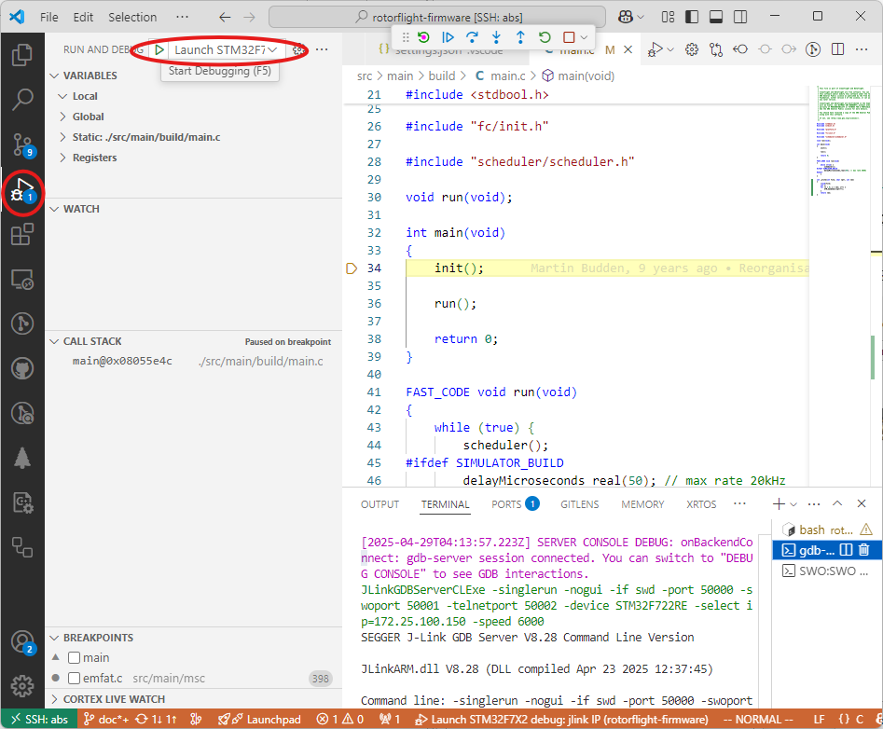Click the doc* branch in status bar
This screenshot has width=883, height=729.
(106, 719)
